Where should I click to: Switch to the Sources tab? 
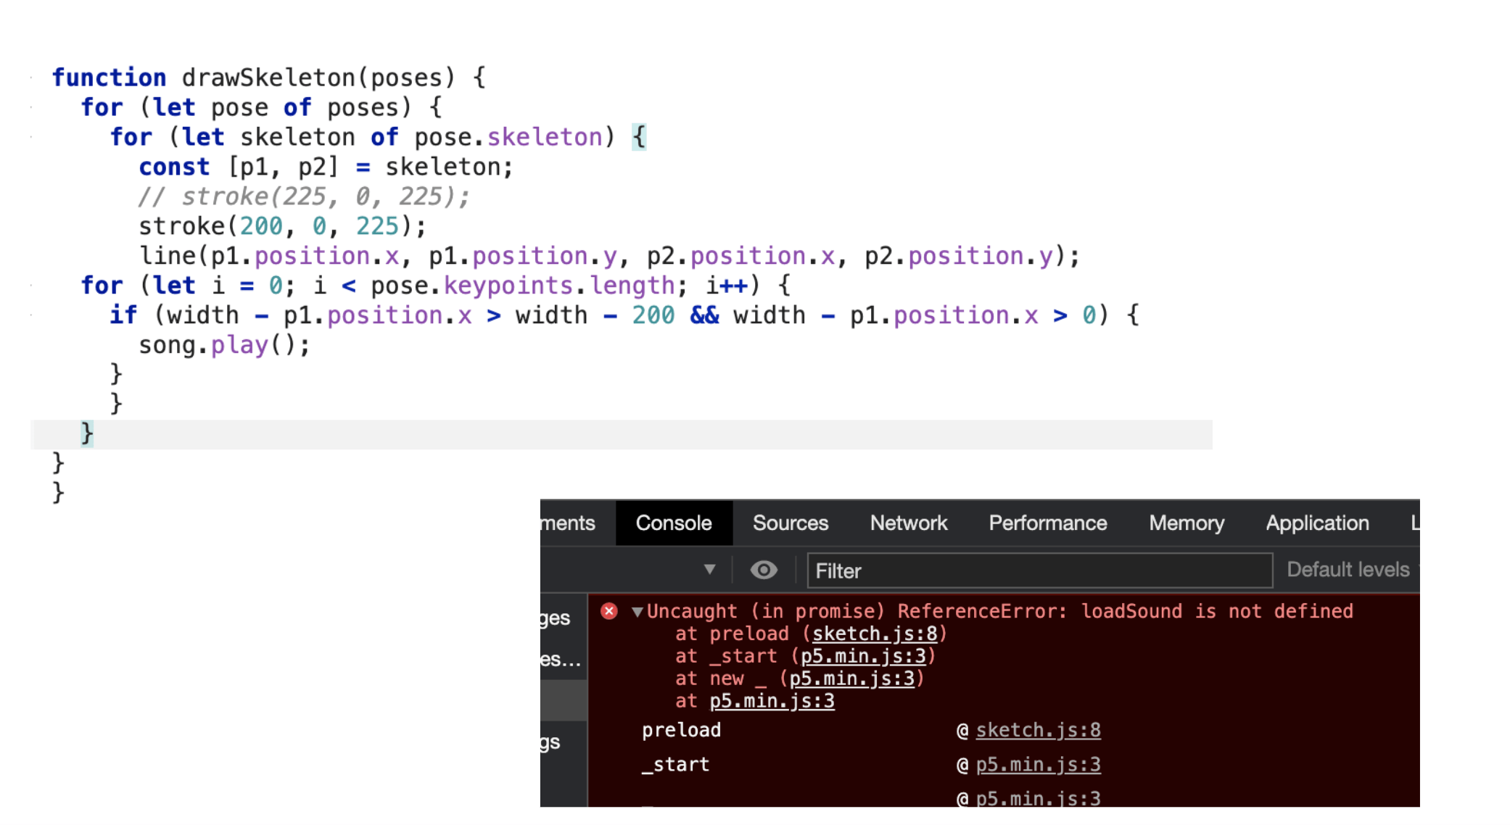click(x=790, y=523)
